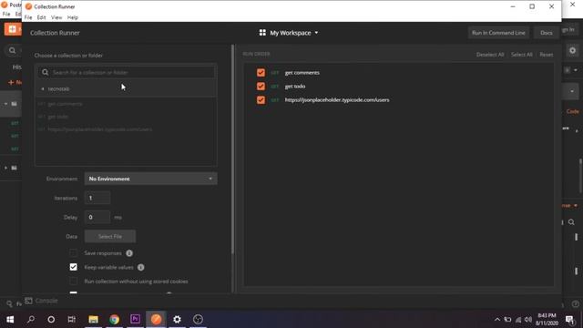Select jsonplaceholder users request in run order
Viewport: 583px width, 328px height.
[337, 100]
